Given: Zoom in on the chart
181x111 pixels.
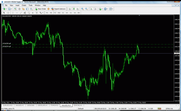Looking at the screenshot, I should click(82, 9).
